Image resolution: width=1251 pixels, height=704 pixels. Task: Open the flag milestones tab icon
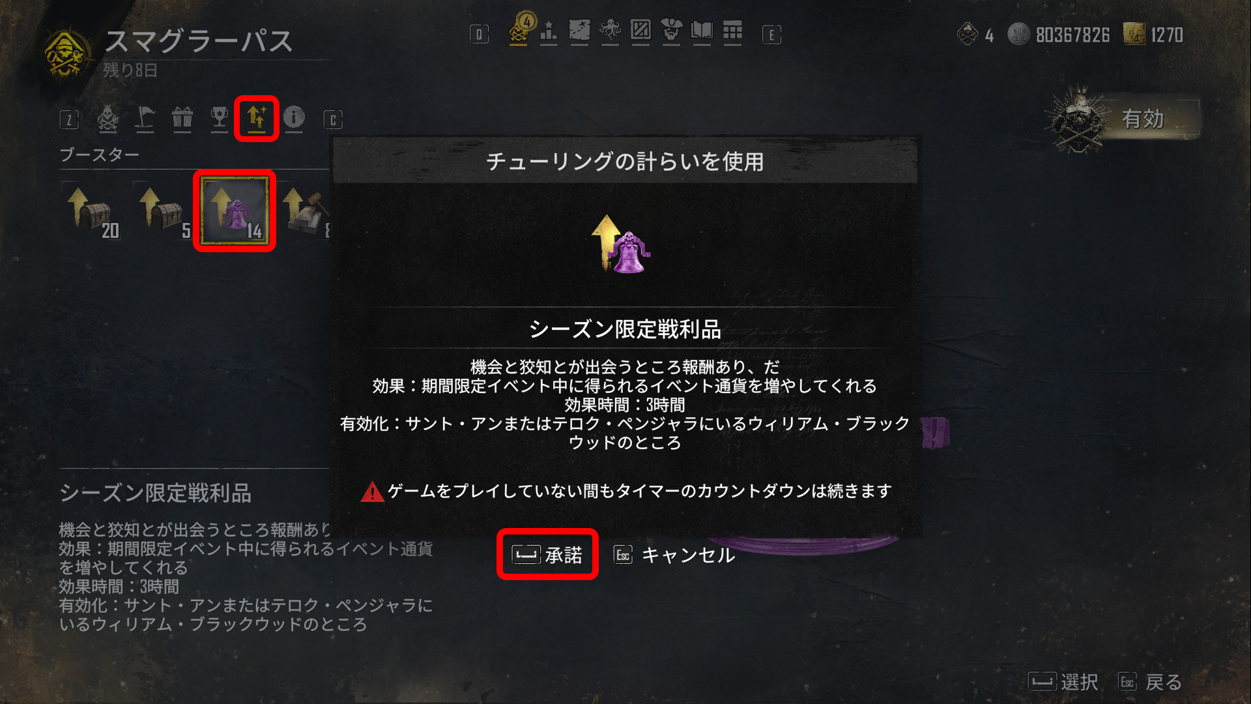tap(145, 117)
